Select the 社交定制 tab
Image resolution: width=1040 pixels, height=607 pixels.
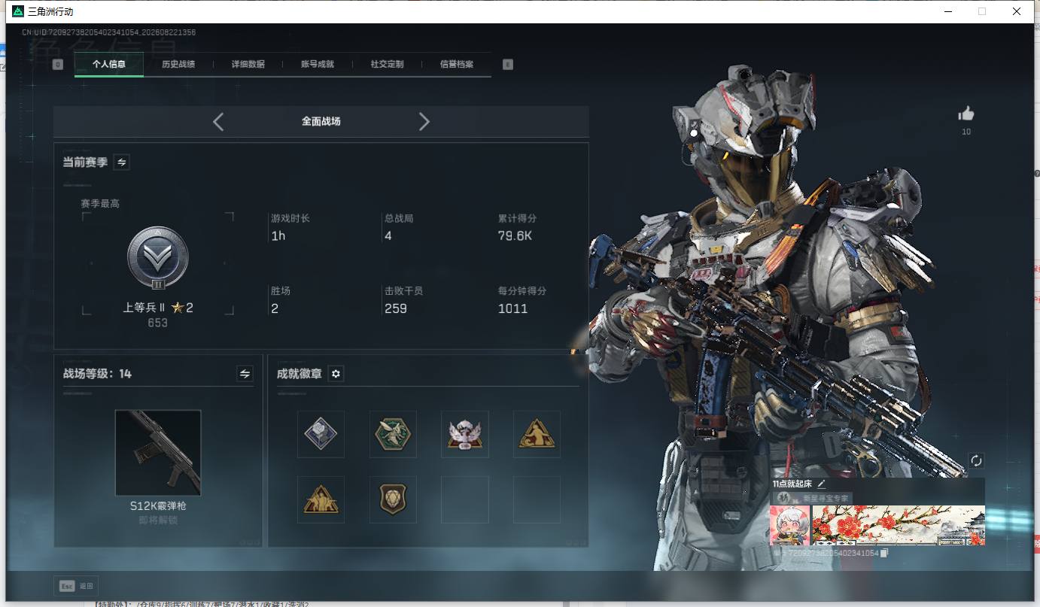click(x=388, y=65)
